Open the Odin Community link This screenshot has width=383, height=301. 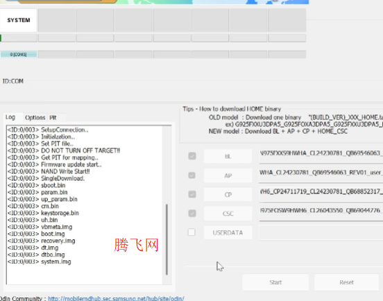point(116,298)
